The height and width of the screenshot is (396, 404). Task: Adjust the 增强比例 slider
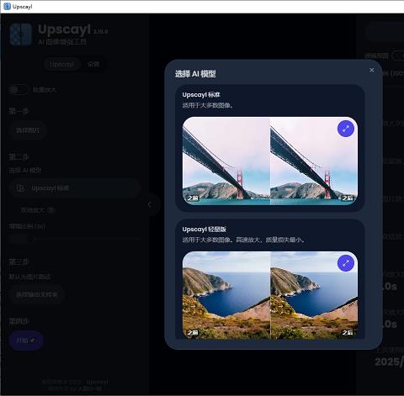pyautogui.click(x=75, y=239)
